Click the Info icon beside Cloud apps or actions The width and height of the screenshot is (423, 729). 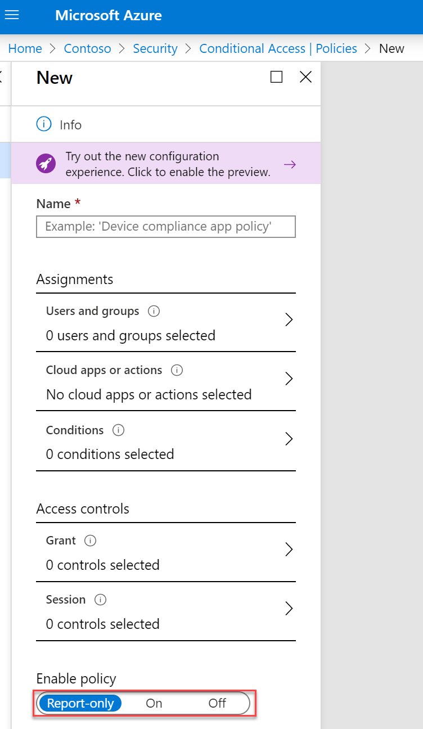point(177,370)
